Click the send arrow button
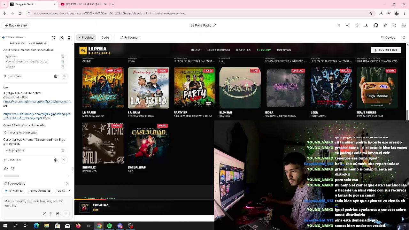 66,214
